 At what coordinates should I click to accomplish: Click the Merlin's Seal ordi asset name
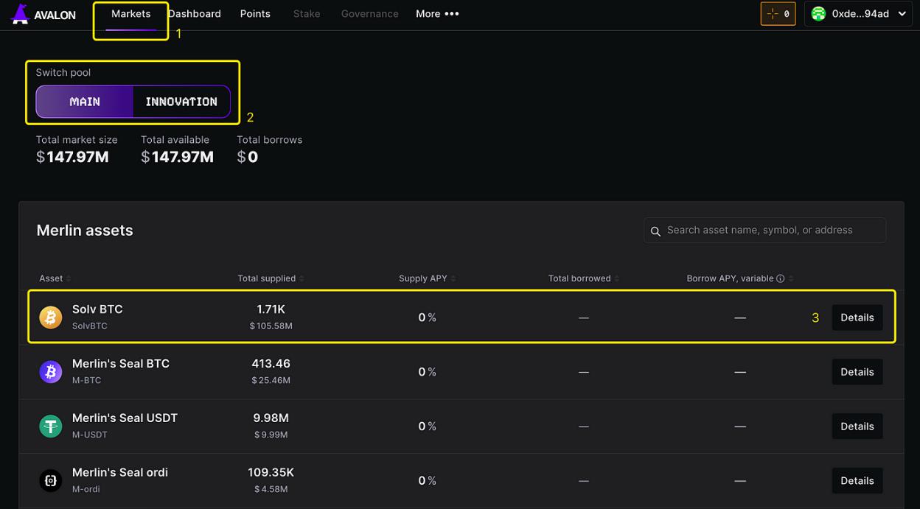(x=120, y=473)
